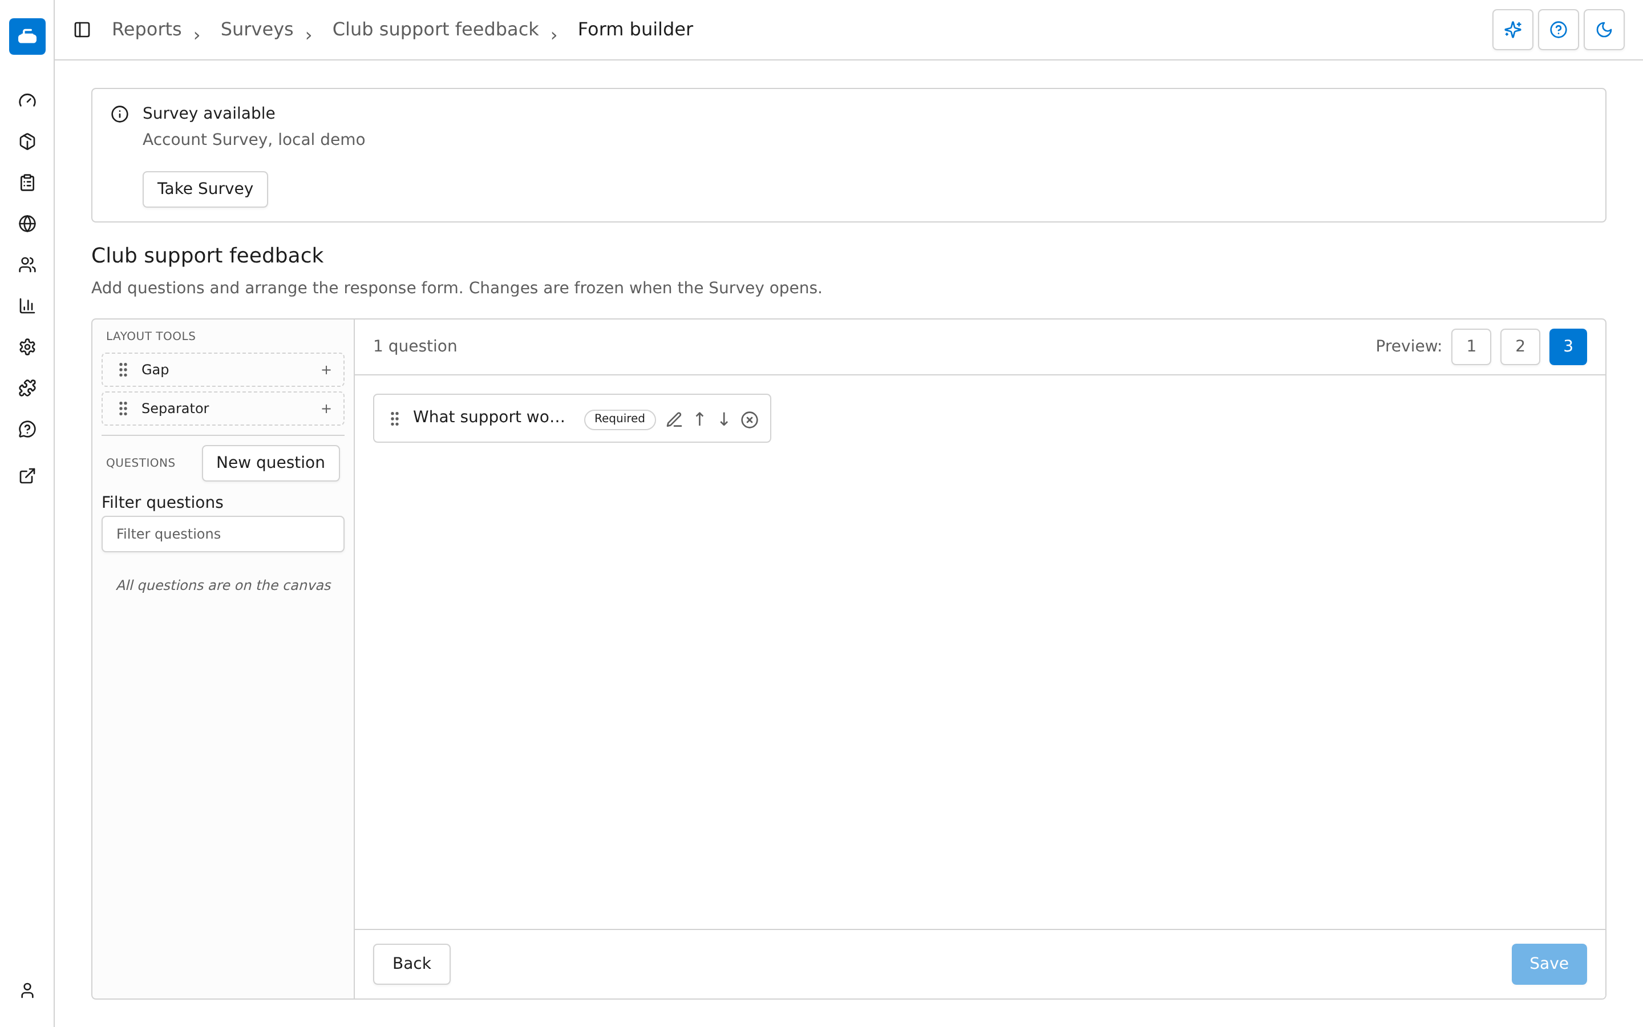Viewport: 1643px width, 1027px height.
Task: Add a Gap layout tool
Action: tap(326, 370)
